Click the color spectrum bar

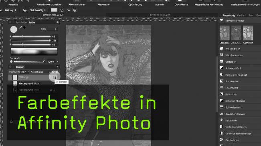click(x=34, y=51)
